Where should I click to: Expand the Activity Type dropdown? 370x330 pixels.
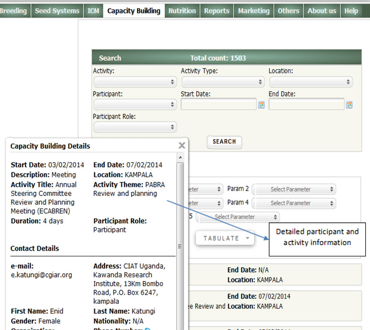(223, 82)
